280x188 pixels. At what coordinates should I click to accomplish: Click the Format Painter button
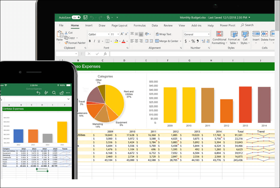click(x=75, y=43)
